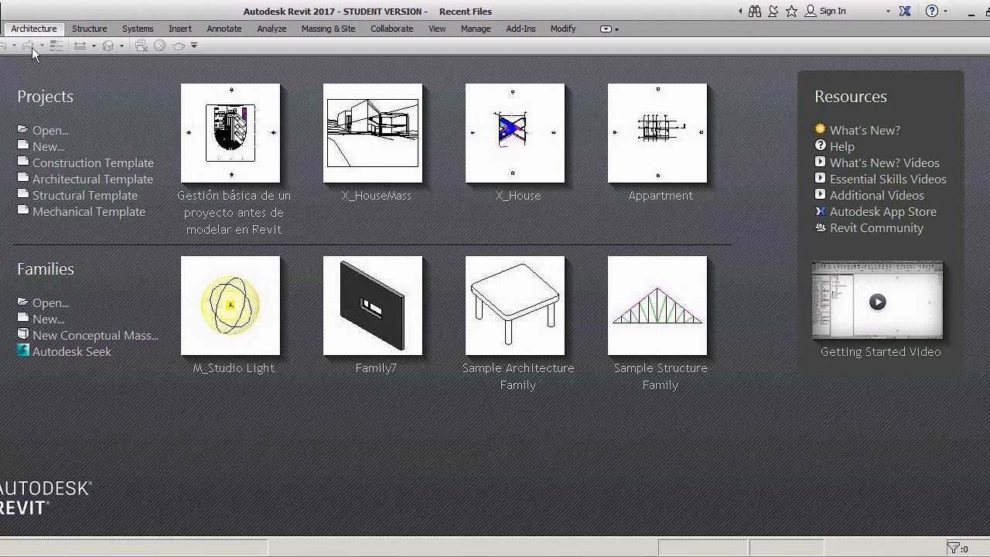Expand the Sign In dropdown arrow

pos(888,11)
